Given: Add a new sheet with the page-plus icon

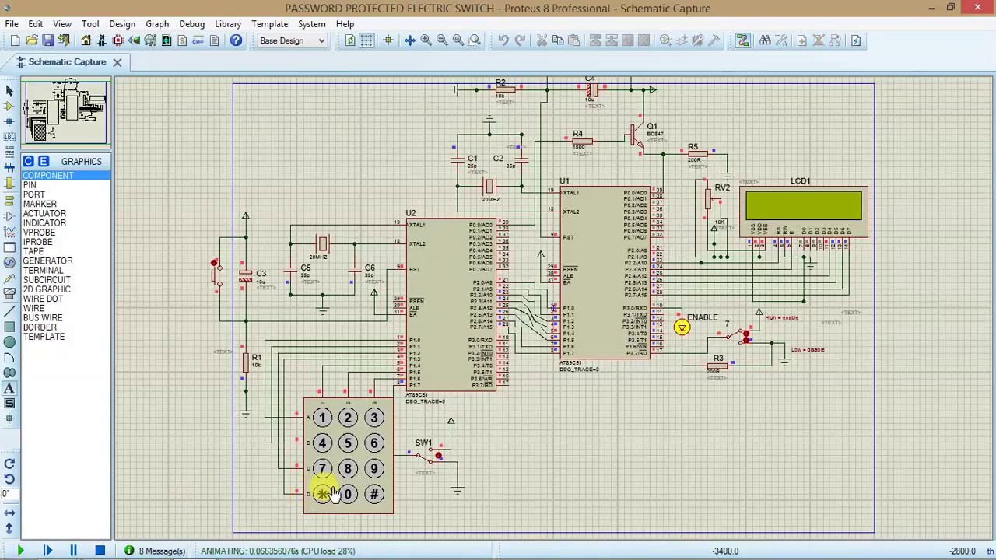Looking at the screenshot, I should [x=802, y=40].
